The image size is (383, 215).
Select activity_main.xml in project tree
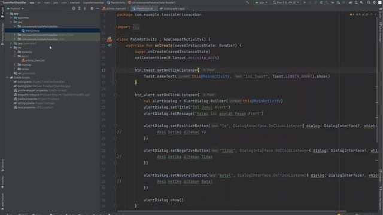pos(33,60)
